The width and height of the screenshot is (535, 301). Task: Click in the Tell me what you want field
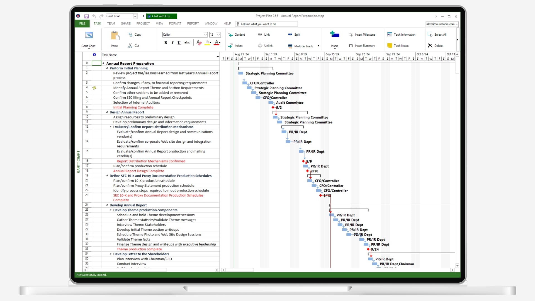tap(266, 24)
